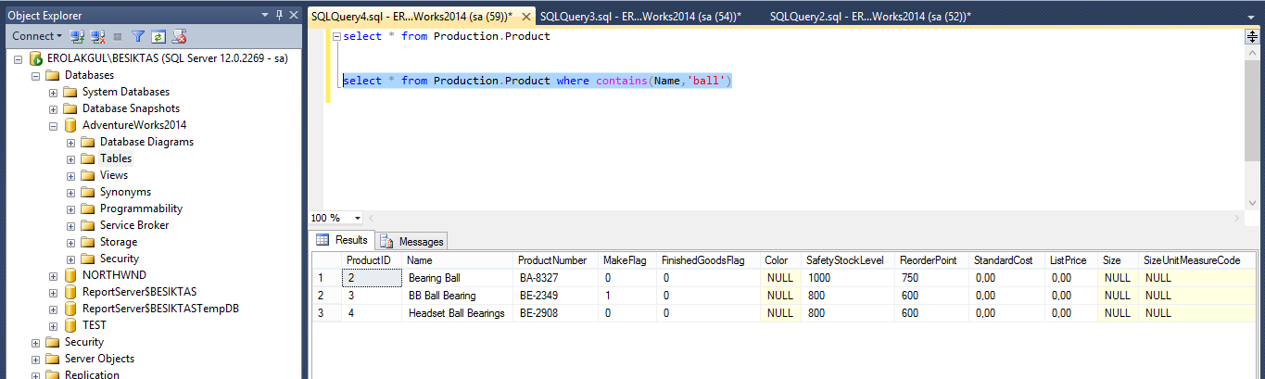Expand the NORTHWND database node
This screenshot has height=379, width=1265.
[x=54, y=275]
